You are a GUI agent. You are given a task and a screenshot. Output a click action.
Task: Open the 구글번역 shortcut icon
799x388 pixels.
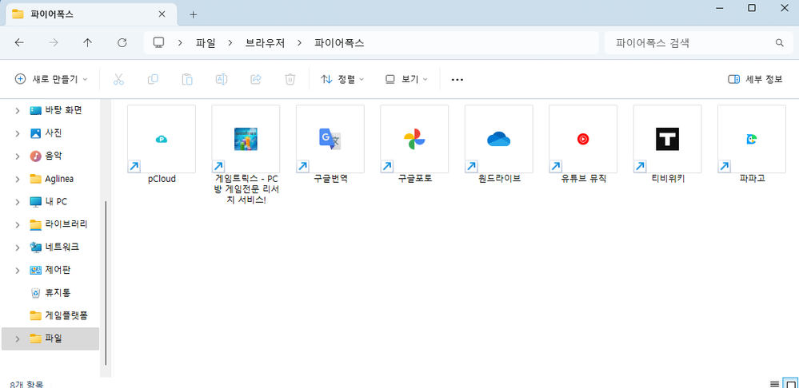coord(330,139)
